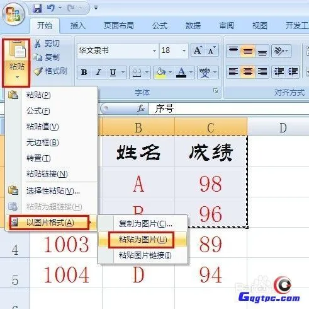Set top vertical alignment

pos(233,50)
